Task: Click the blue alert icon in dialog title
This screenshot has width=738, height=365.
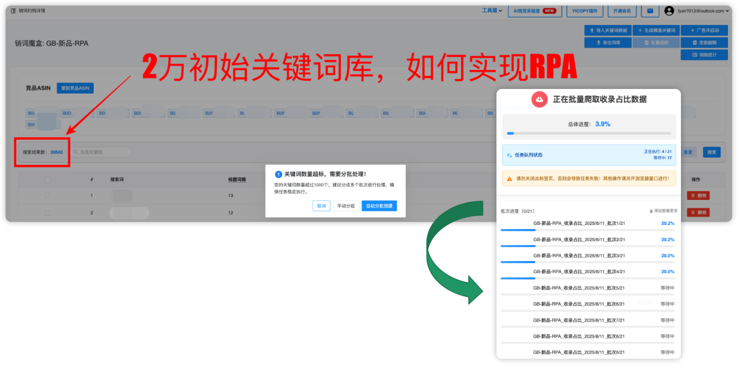Action: pyautogui.click(x=278, y=174)
